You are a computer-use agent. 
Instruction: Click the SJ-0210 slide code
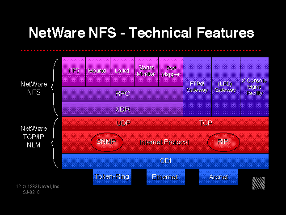coord(31,192)
